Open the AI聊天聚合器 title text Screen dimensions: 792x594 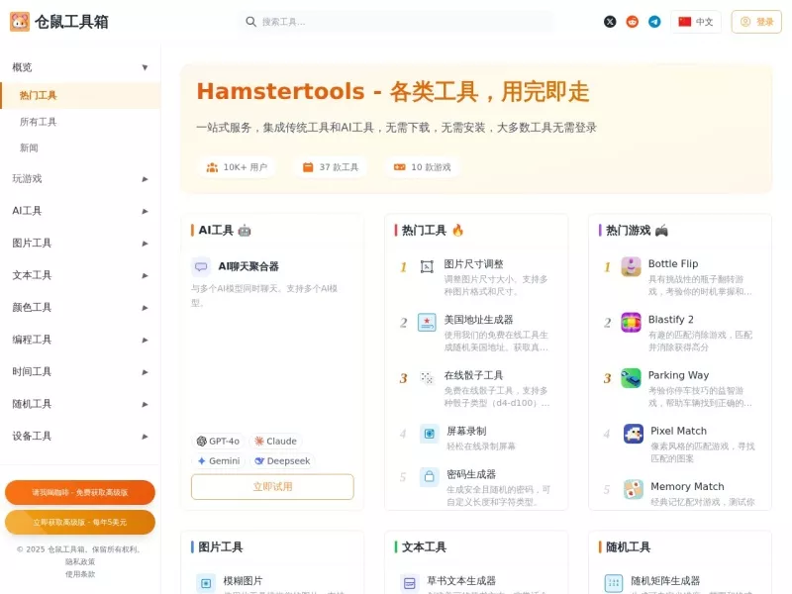point(248,266)
